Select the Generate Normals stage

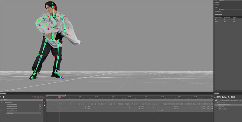tap(12, 111)
